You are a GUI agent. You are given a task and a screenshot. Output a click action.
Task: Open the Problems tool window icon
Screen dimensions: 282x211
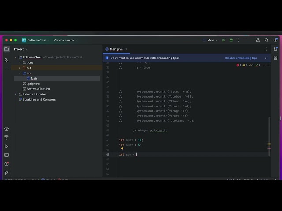tap(7, 164)
